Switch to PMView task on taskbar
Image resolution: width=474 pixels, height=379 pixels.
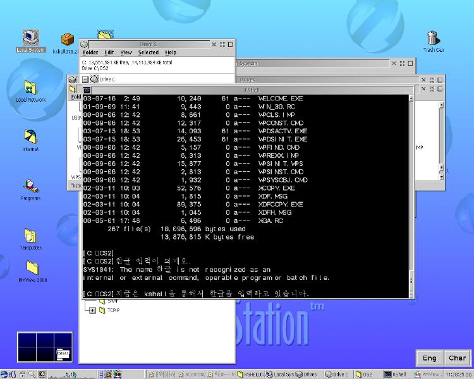point(428,375)
